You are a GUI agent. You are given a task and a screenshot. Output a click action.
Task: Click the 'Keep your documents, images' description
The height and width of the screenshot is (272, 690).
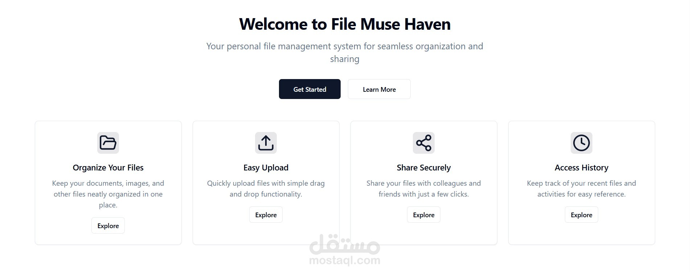tap(108, 194)
